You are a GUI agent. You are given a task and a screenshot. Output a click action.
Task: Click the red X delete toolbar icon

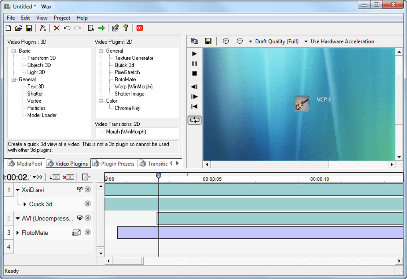tap(57, 28)
